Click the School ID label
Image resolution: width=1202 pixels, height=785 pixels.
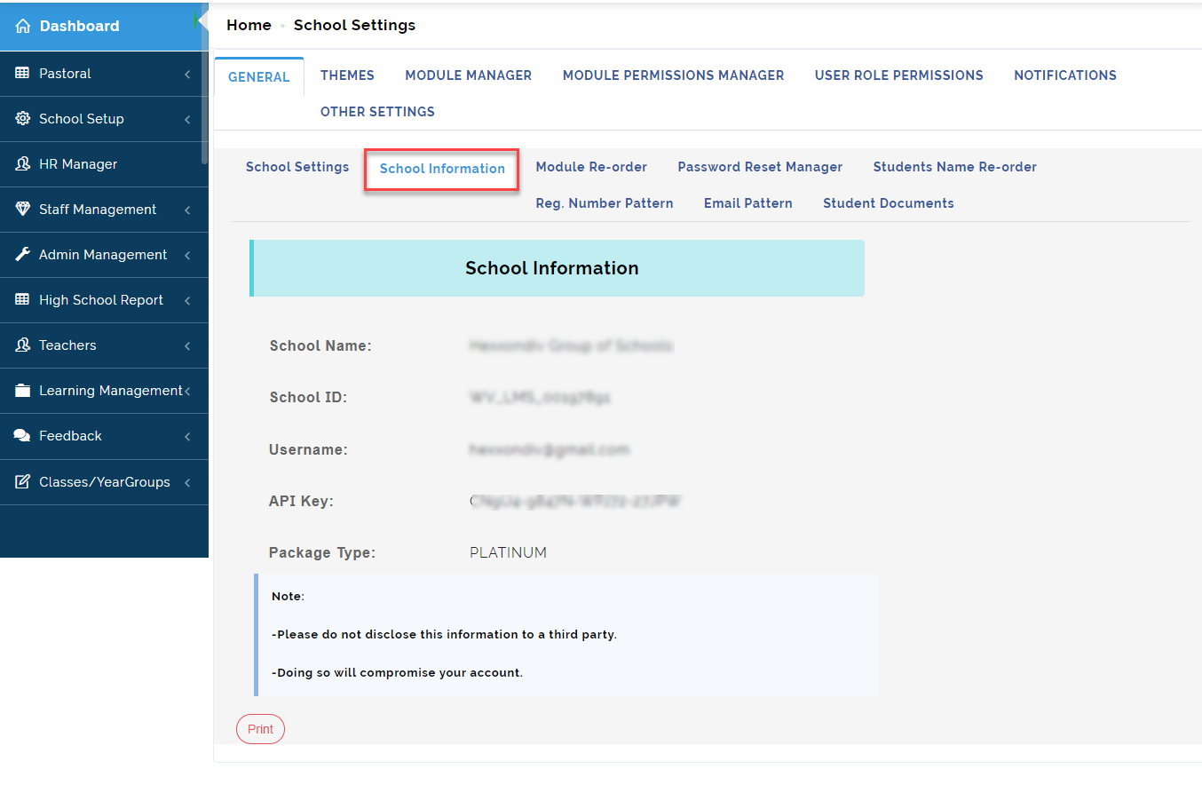[x=308, y=398]
